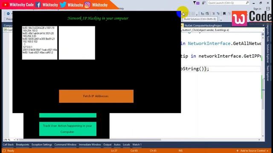Click Col 65 in the status bar
This screenshot has width=273, height=153.
pyautogui.click(x=134, y=151)
